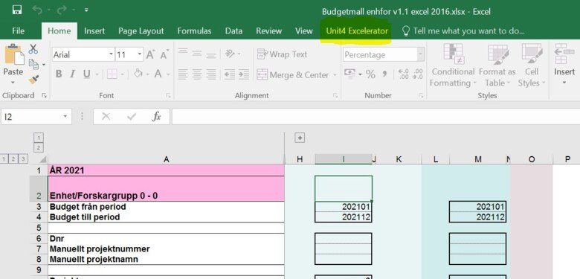Viewport: 580px width, 279px height.
Task: Open the Clipboard pane dialog launcher
Action: coord(44,96)
